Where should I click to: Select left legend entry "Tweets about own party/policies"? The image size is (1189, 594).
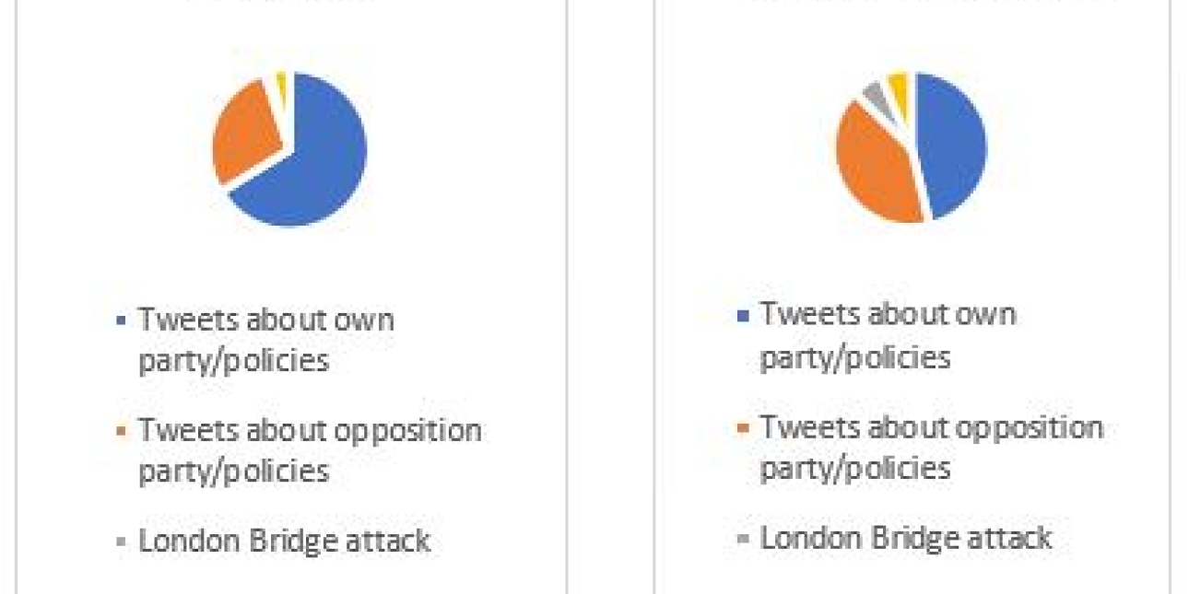click(x=265, y=339)
